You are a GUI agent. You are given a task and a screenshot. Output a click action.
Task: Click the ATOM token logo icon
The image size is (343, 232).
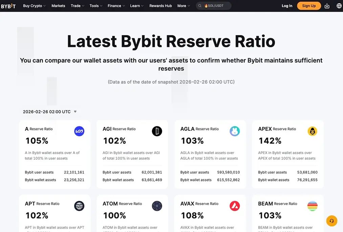click(157, 206)
